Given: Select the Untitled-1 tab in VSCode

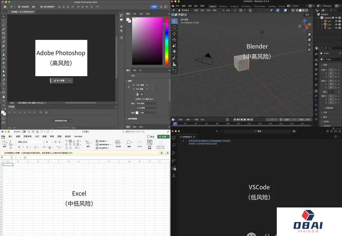Looking at the screenshot, I should [187, 137].
